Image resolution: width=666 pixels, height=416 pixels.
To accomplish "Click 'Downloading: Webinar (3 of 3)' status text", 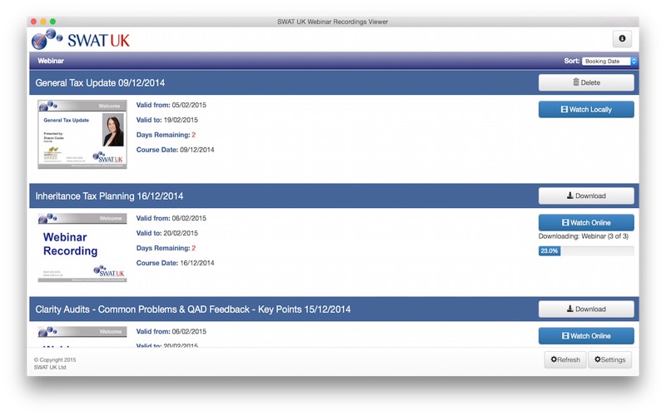I will [584, 236].
